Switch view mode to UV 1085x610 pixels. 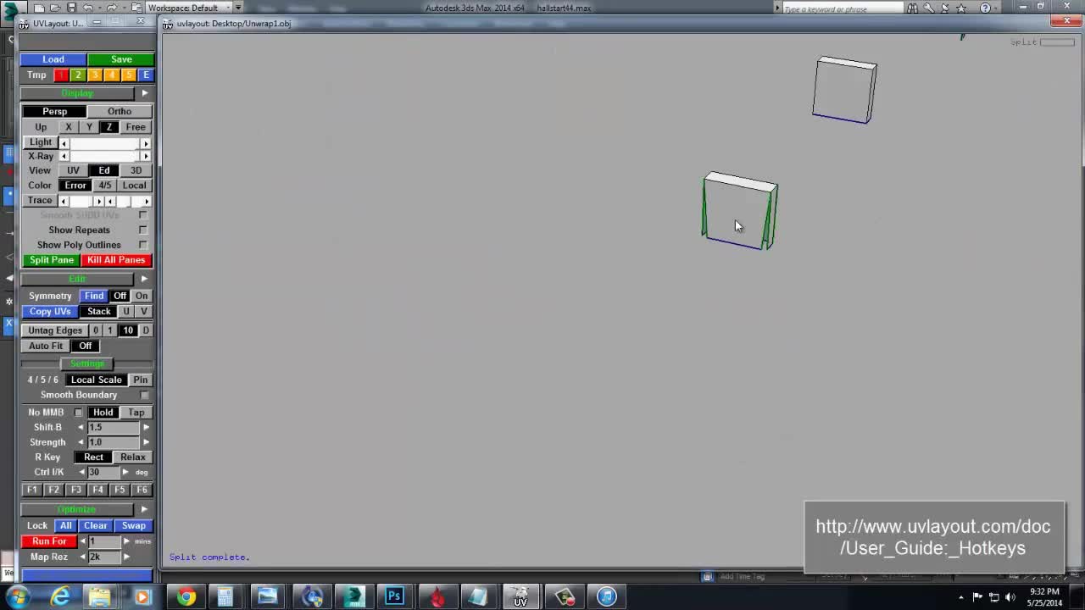pyautogui.click(x=73, y=170)
